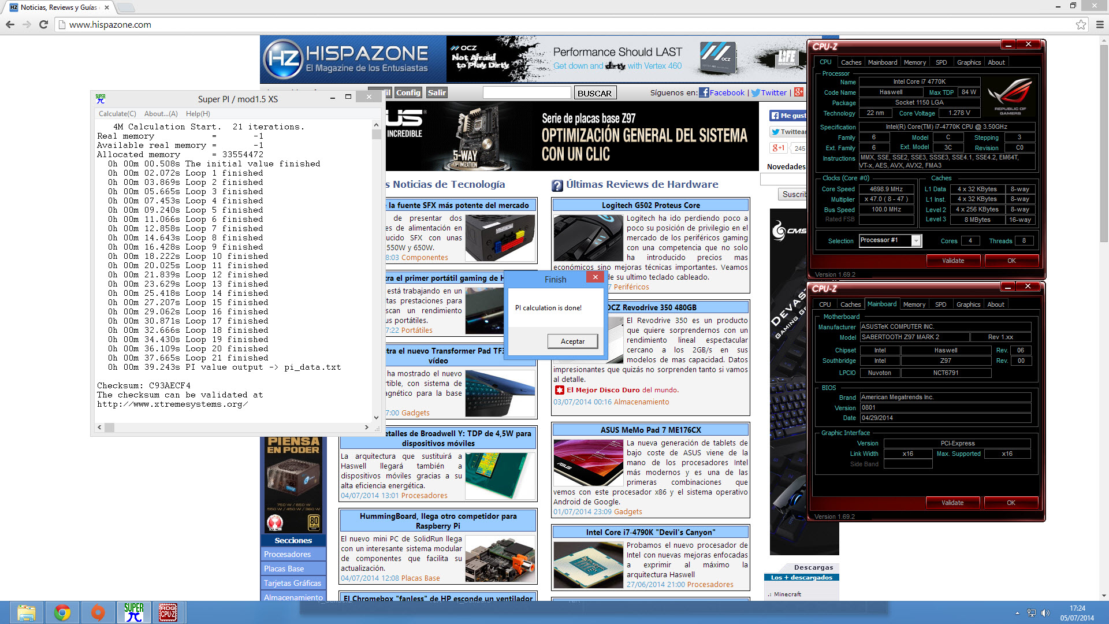Image resolution: width=1109 pixels, height=624 pixels.
Task: Click the site search input field
Action: [526, 93]
